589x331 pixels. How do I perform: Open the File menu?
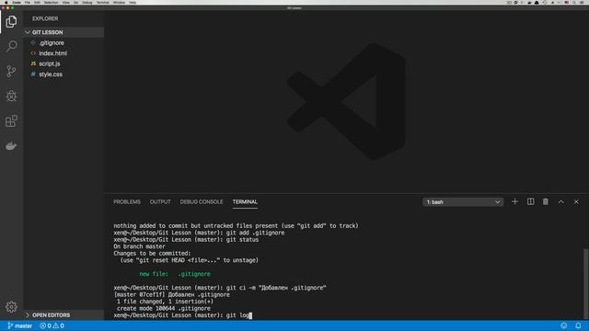coord(28,2)
